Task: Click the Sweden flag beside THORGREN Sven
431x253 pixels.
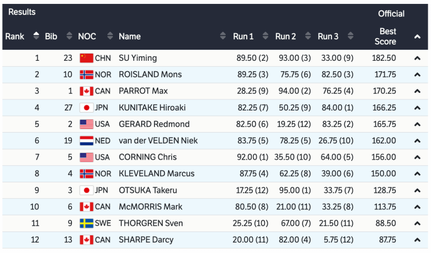Action: tap(86, 223)
